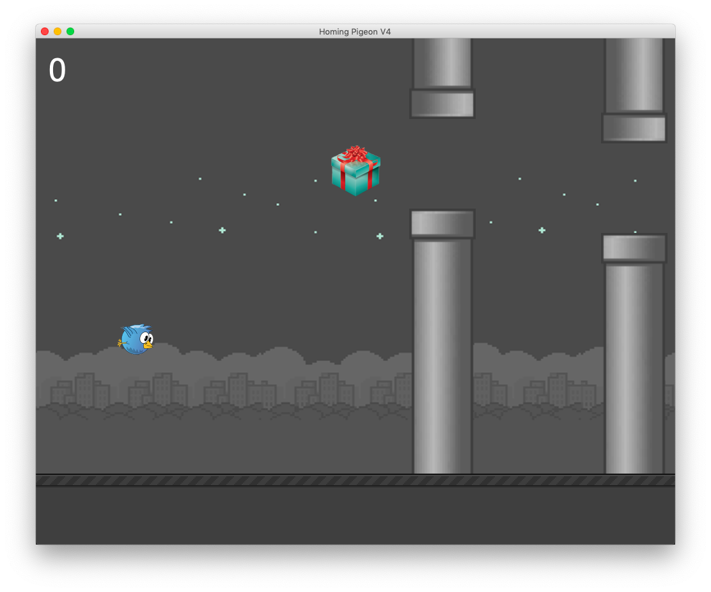The width and height of the screenshot is (711, 592).
Task: Click the top cap of the lower left pipe
Action: tap(442, 224)
